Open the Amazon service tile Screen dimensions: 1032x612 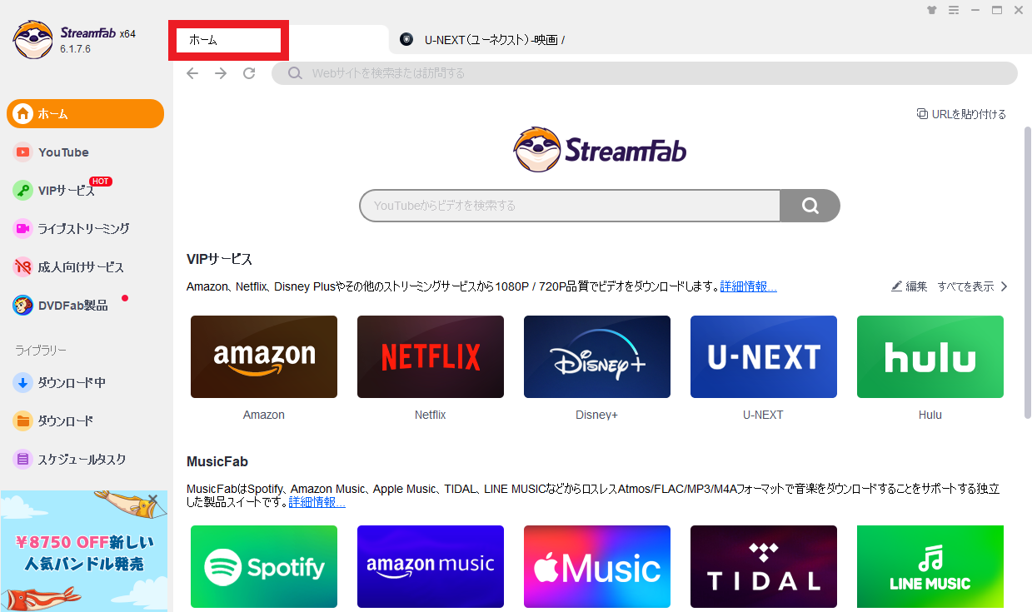[x=264, y=356]
